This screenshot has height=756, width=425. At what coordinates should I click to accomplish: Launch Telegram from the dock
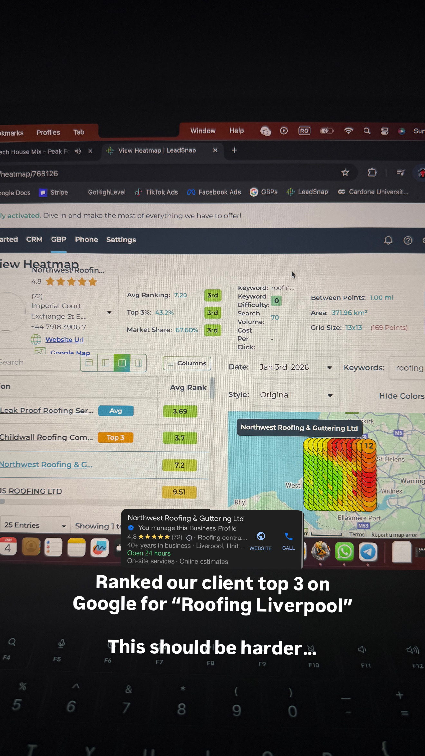(x=368, y=552)
